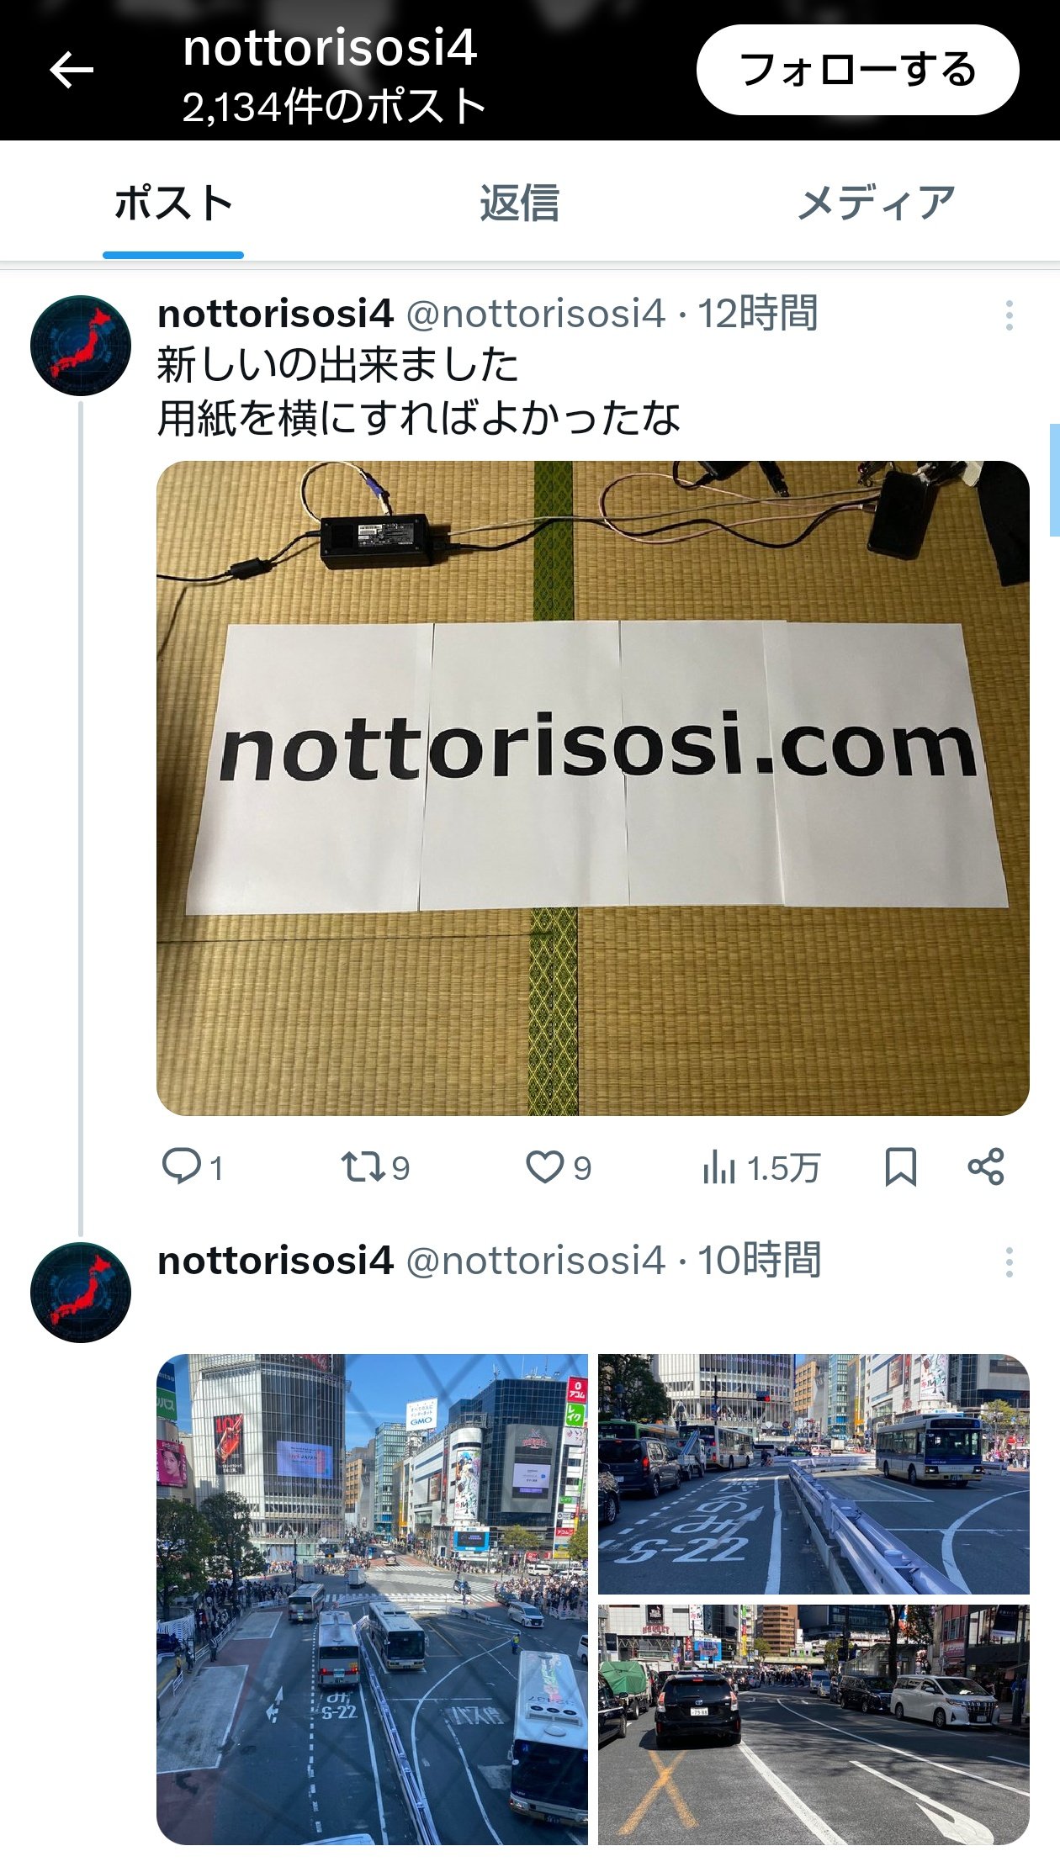Open the three-dot menu on the 10時間 post
Screen dimensions: 1060x1867
pos(1009,1262)
